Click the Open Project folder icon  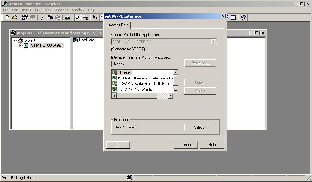tap(15, 18)
